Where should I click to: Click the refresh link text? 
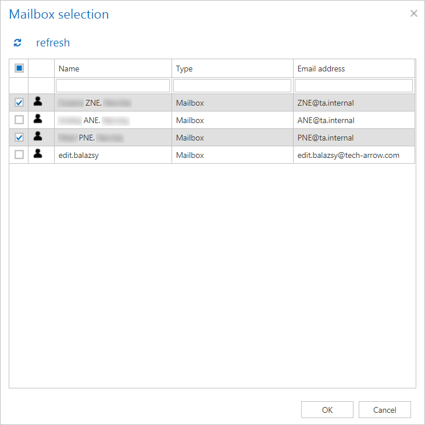click(53, 43)
